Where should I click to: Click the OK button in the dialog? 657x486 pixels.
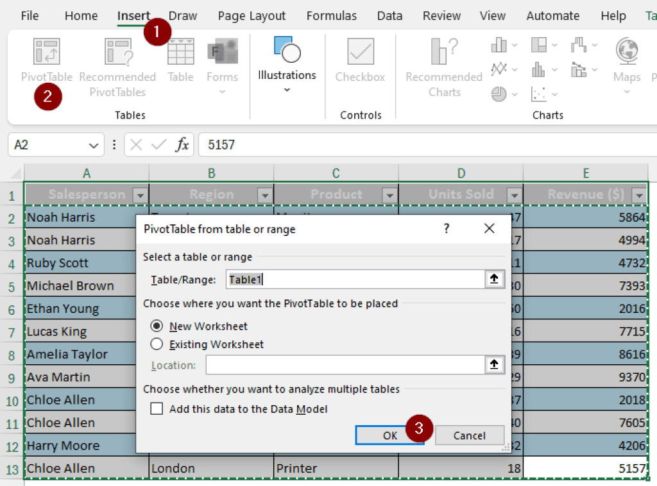pyautogui.click(x=389, y=435)
